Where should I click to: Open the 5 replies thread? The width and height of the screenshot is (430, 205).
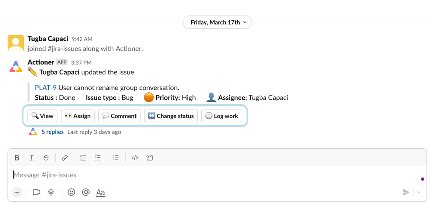click(53, 132)
